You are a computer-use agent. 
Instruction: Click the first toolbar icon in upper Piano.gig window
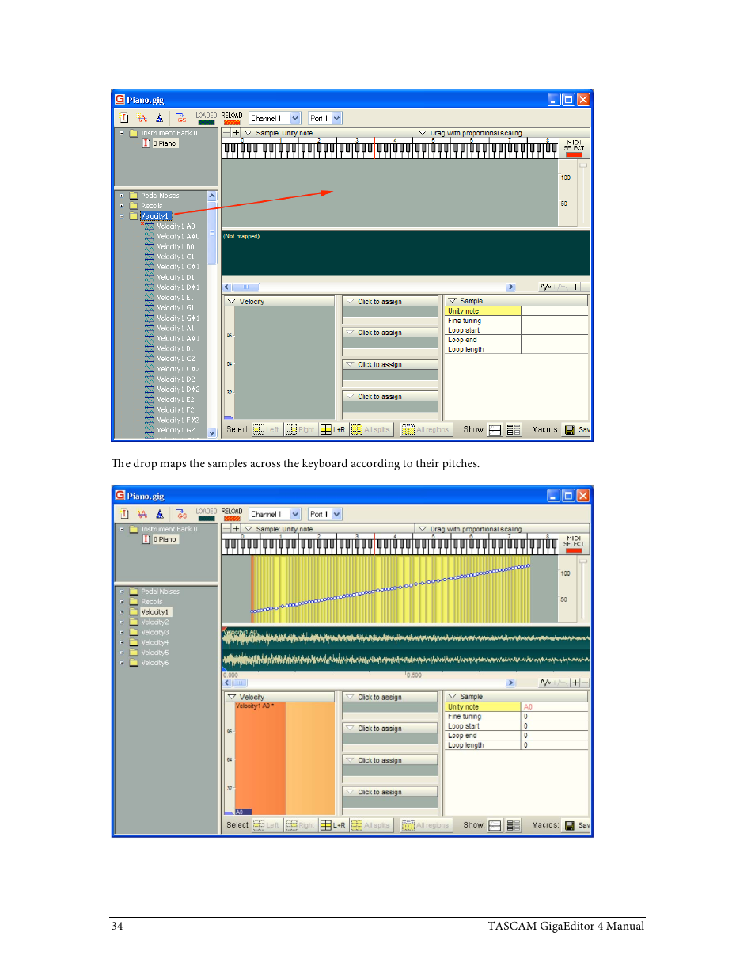coord(124,118)
